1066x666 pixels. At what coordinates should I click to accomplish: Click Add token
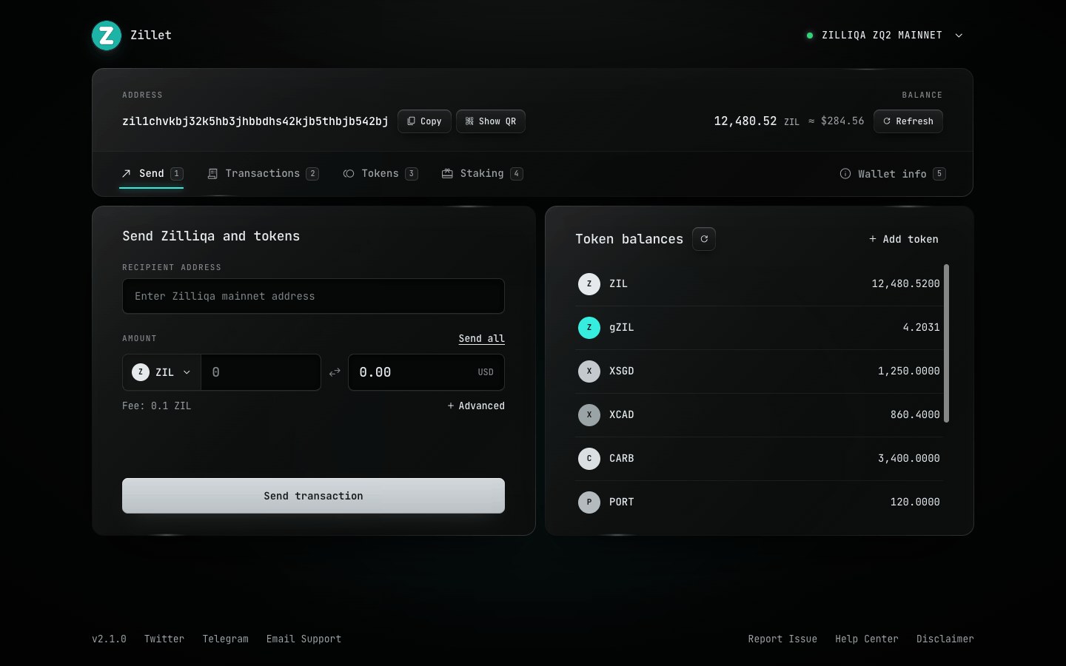pyautogui.click(x=904, y=239)
